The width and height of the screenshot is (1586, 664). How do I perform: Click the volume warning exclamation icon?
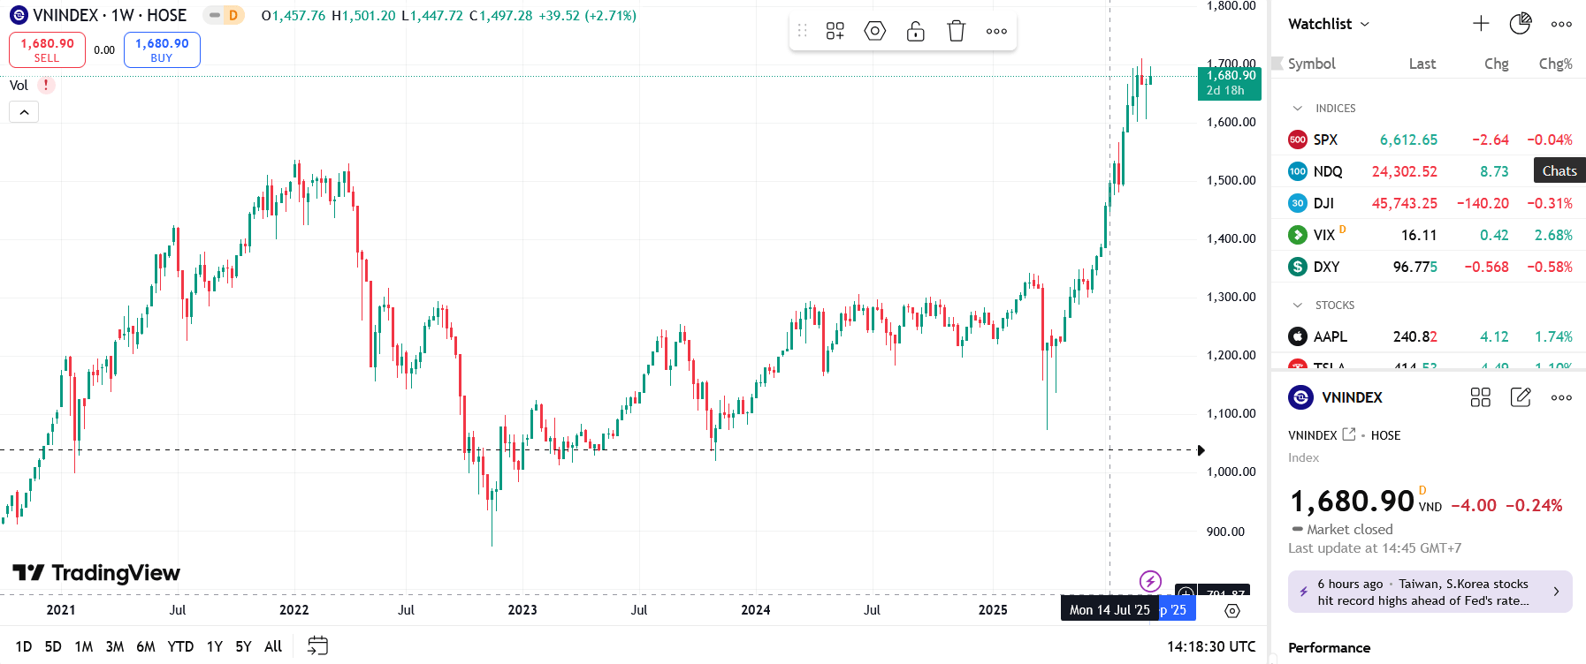pos(46,86)
